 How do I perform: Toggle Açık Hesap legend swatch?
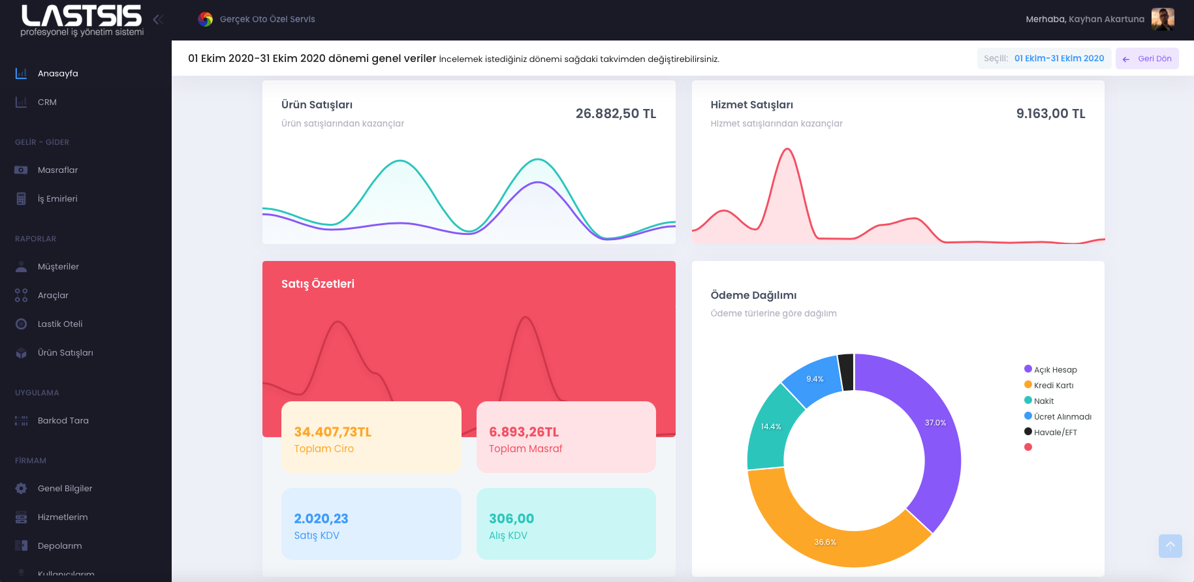1028,369
